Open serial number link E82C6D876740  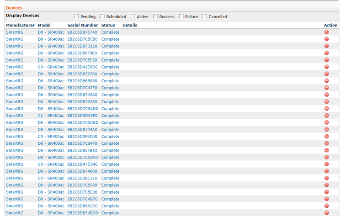coord(82,32)
